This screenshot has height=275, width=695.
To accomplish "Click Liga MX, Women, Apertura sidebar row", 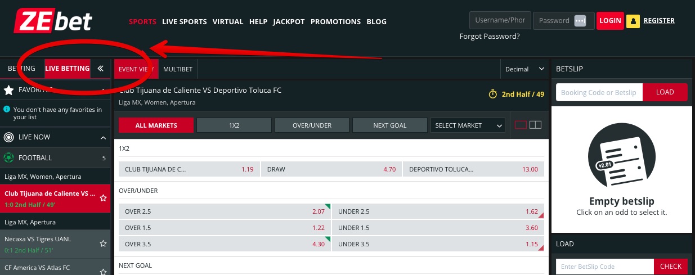I will [x=55, y=177].
